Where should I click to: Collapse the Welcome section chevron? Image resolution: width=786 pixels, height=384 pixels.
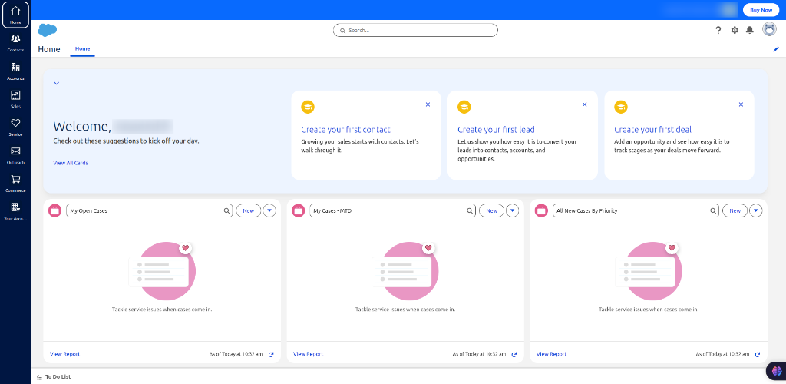(x=57, y=83)
